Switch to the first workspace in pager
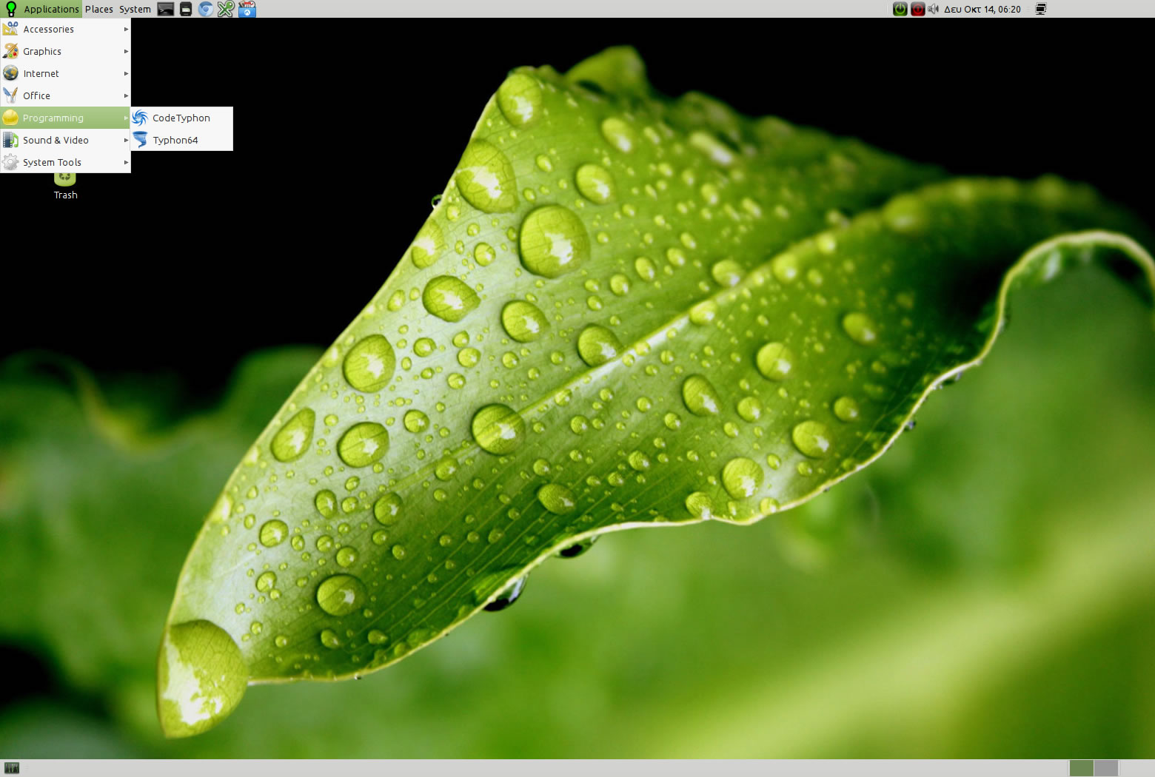 pos(1081,768)
